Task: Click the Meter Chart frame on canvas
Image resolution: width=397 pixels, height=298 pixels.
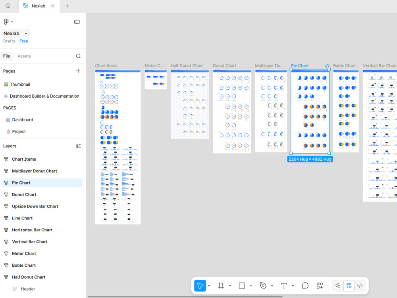Action: click(x=156, y=79)
